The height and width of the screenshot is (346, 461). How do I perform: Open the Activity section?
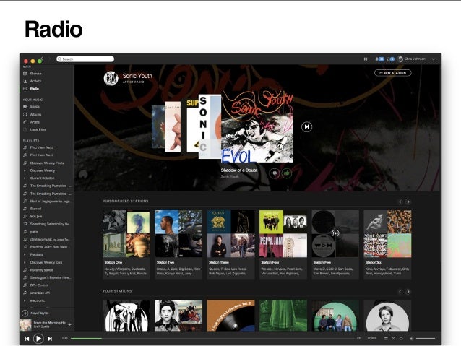coord(35,81)
